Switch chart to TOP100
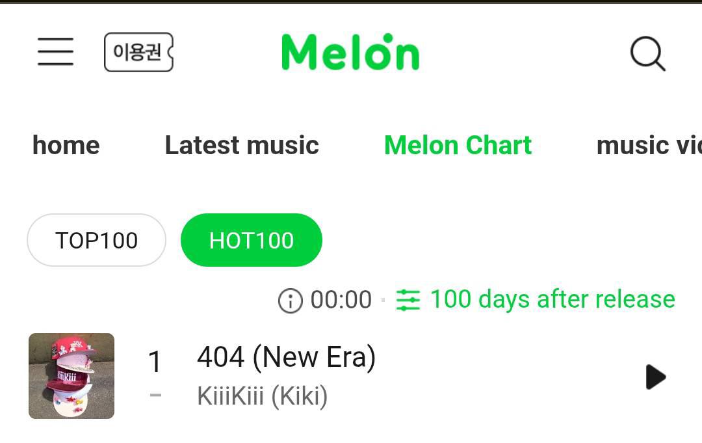The image size is (702, 443). [96, 241]
